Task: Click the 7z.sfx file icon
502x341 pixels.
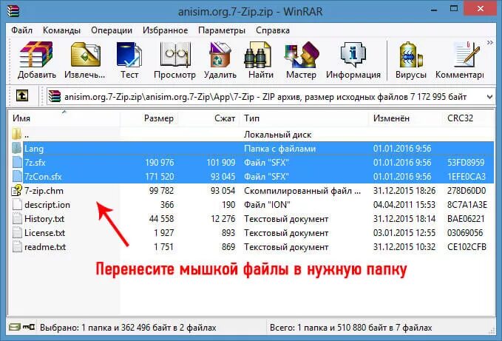Action: (17, 162)
